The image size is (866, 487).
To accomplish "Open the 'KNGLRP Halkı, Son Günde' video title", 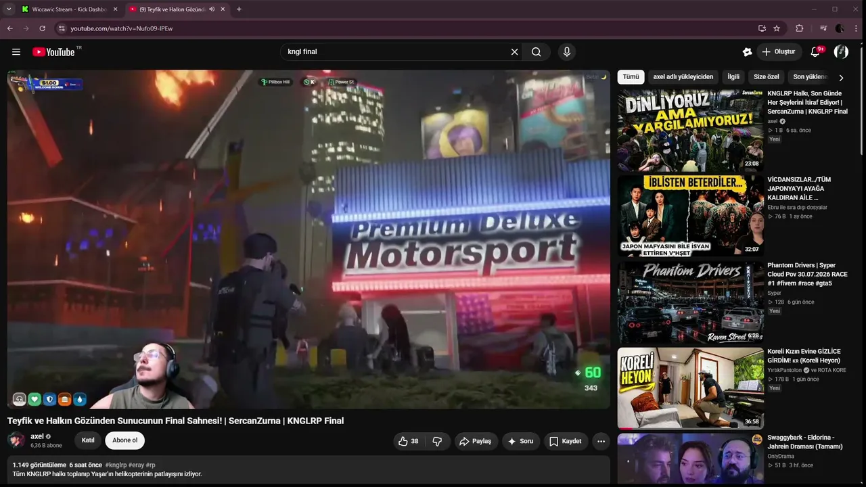I will [x=808, y=102].
